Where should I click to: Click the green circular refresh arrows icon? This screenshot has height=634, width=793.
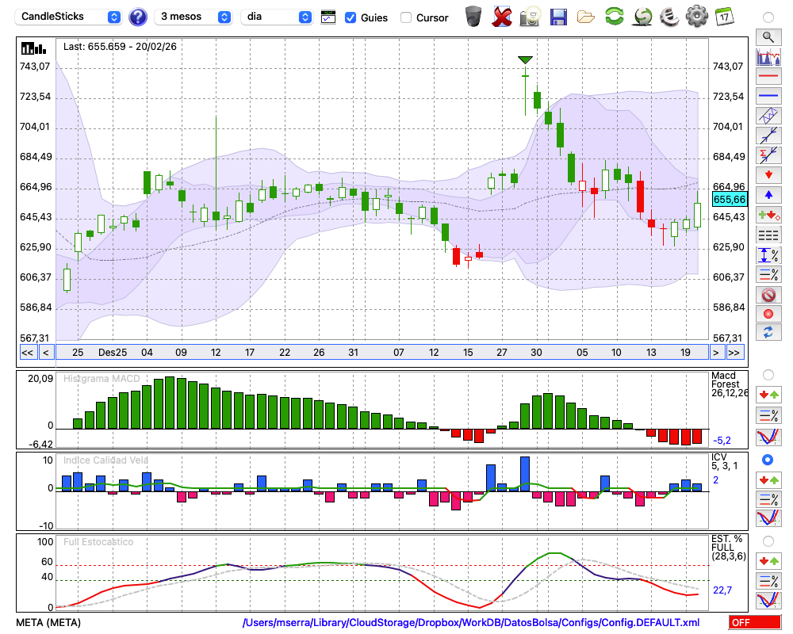614,16
